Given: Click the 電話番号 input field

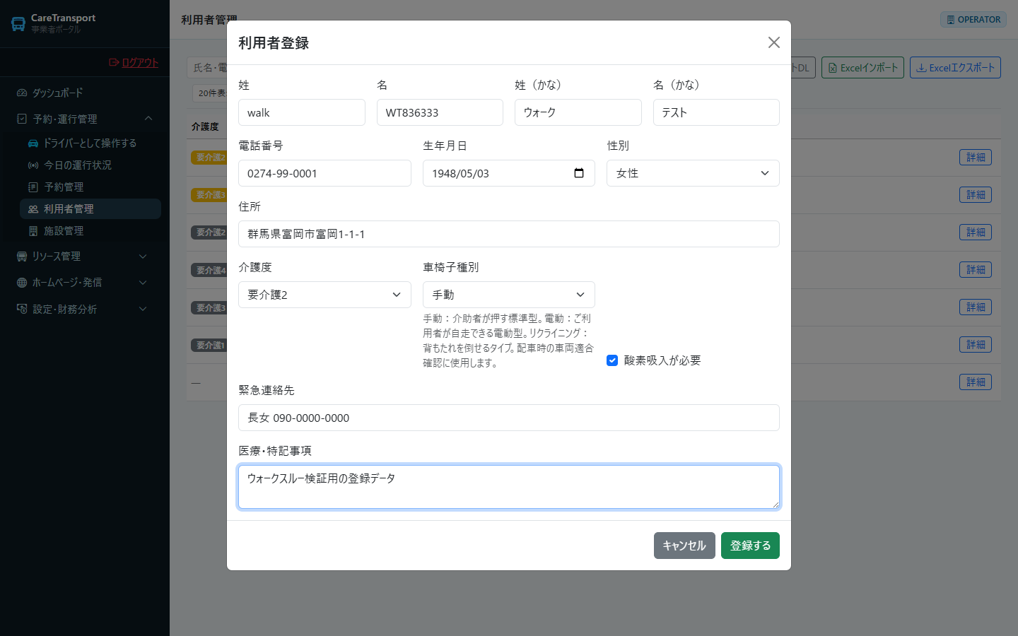Looking at the screenshot, I should pyautogui.click(x=324, y=173).
